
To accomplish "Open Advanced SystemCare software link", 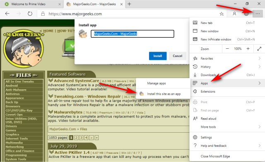I will pos(76,81).
